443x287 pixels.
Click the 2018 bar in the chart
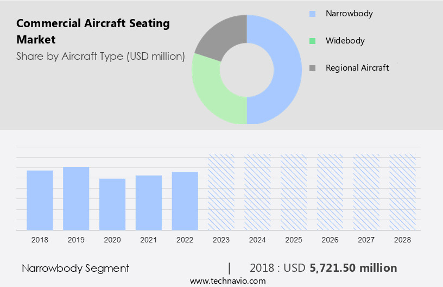(40, 200)
